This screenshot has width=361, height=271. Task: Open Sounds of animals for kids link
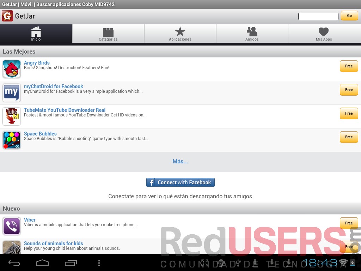[54, 243]
